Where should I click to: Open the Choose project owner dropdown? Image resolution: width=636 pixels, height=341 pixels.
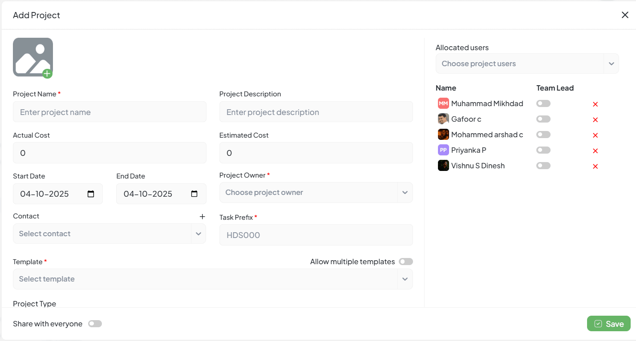(x=316, y=193)
